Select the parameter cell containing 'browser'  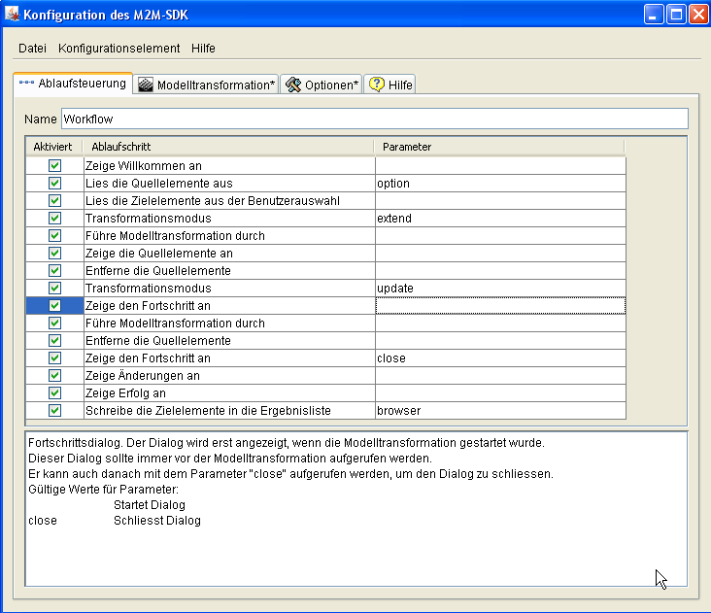tap(499, 411)
